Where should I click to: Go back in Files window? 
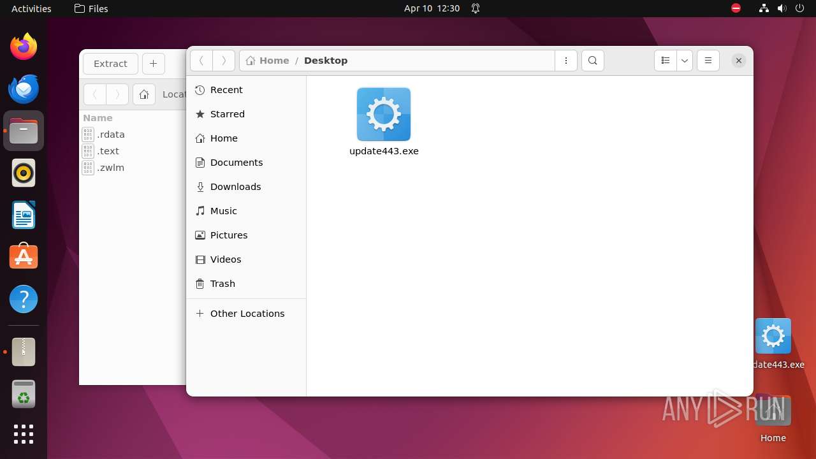tap(201, 61)
